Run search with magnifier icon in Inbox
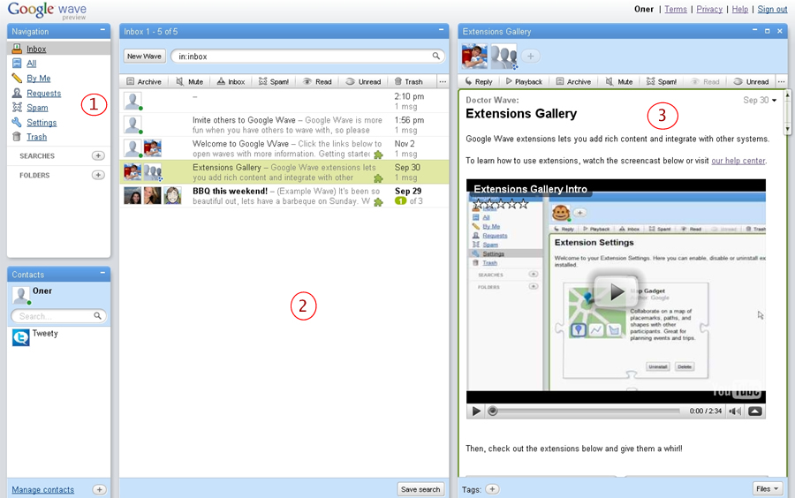Viewport: 795px width, 498px height. (x=436, y=56)
